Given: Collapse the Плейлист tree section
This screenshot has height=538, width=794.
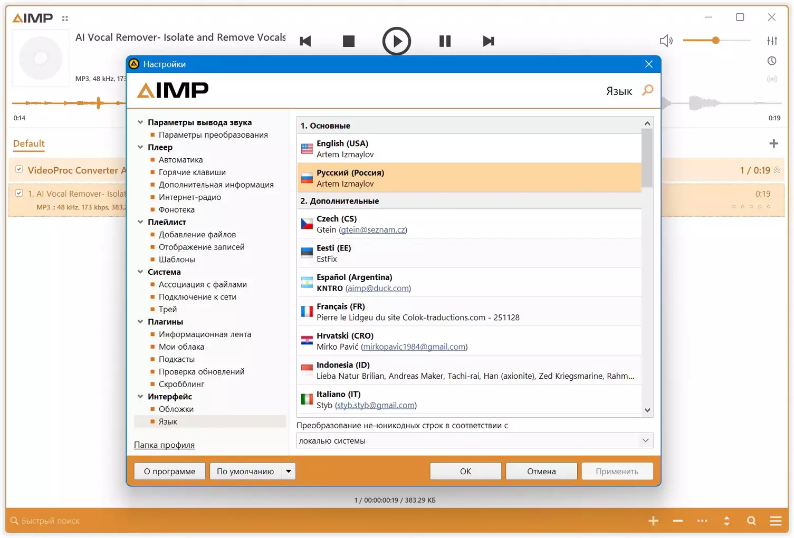Looking at the screenshot, I should [x=140, y=222].
